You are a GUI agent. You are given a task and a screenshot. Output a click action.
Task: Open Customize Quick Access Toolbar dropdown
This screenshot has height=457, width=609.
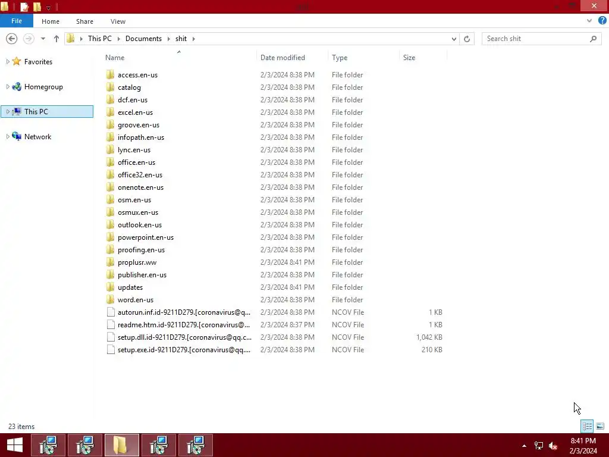48,7
